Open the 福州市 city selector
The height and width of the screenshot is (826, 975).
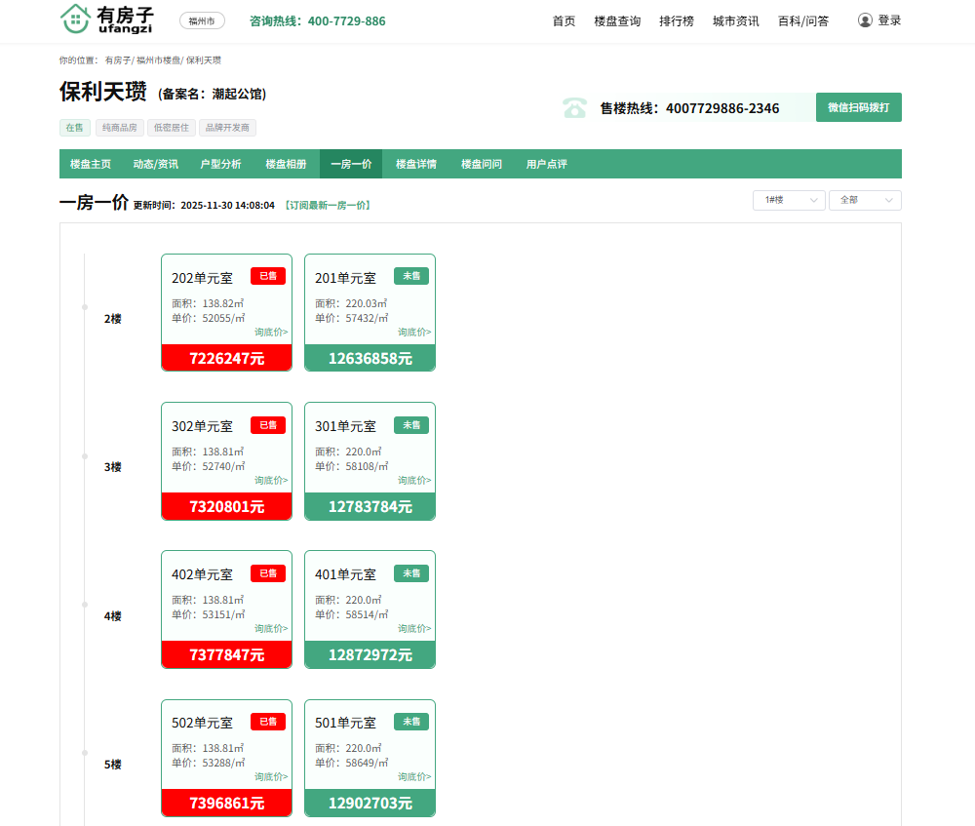pos(202,20)
